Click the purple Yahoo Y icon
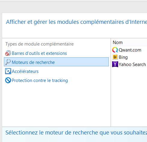Image resolution: width=147 pixels, height=142 pixels. click(x=115, y=64)
